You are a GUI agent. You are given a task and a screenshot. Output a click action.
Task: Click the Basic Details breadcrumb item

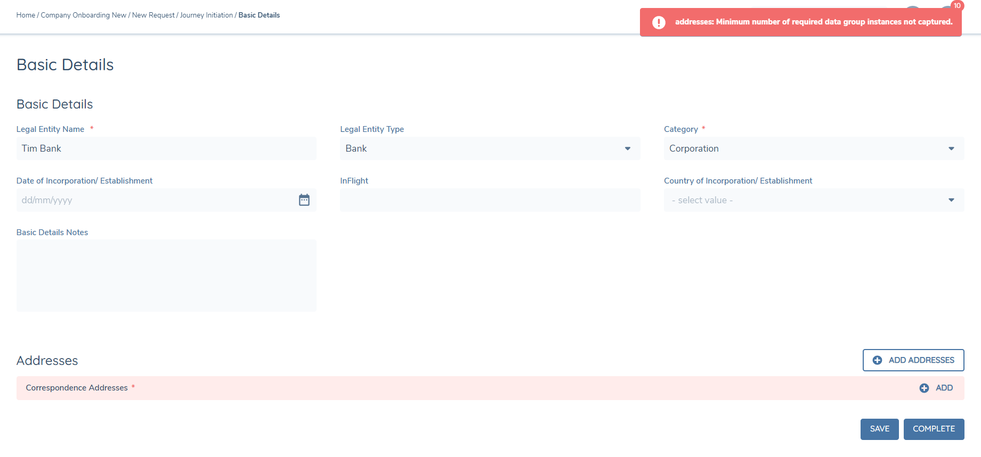point(259,15)
